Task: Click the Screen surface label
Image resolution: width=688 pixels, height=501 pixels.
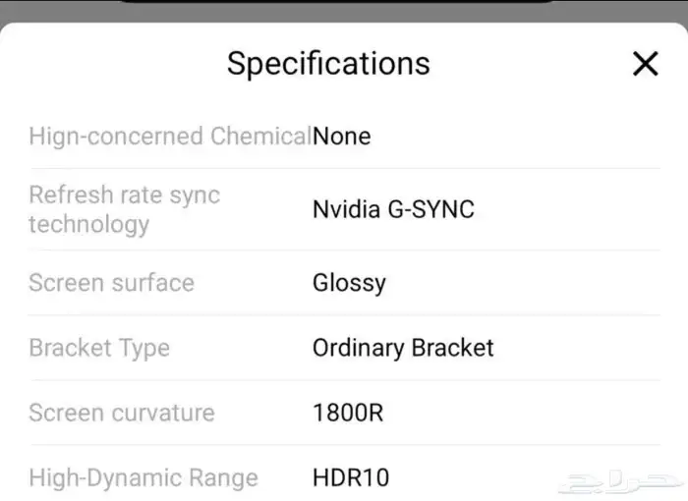Action: (x=111, y=283)
